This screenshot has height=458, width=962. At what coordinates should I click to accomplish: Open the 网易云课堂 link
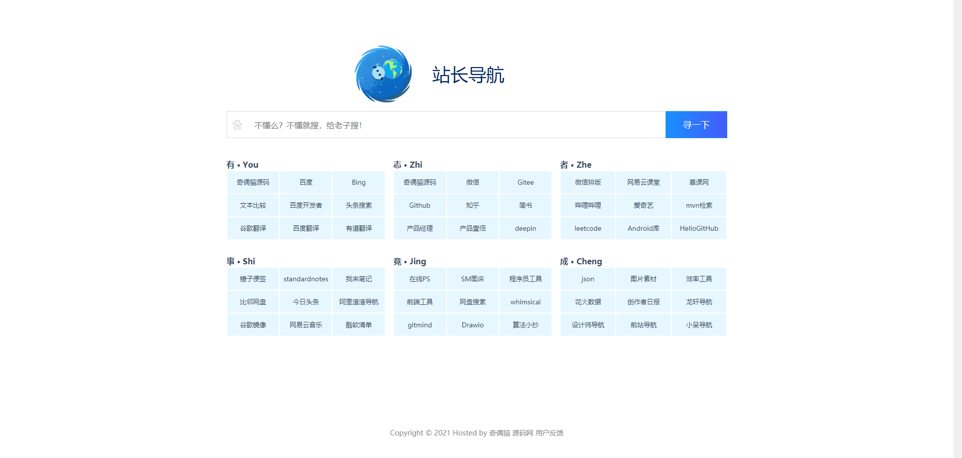click(x=644, y=182)
